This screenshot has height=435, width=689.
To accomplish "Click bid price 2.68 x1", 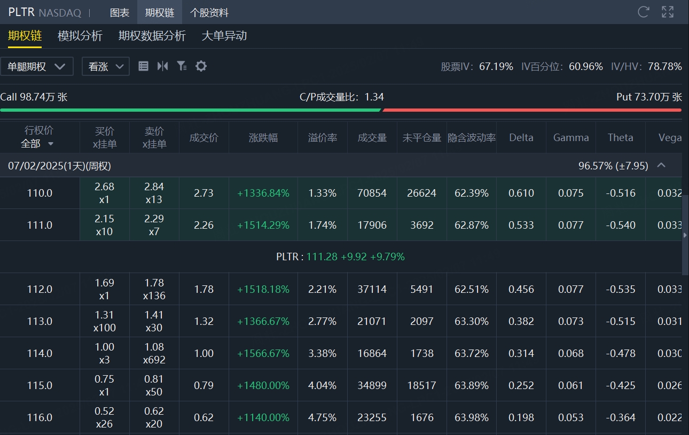I will coord(105,193).
